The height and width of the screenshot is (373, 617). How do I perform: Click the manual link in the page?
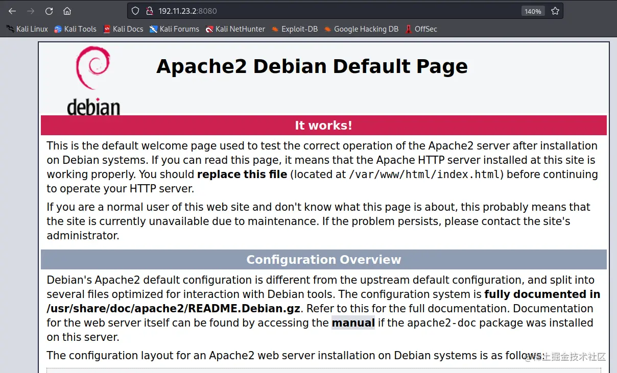click(353, 322)
